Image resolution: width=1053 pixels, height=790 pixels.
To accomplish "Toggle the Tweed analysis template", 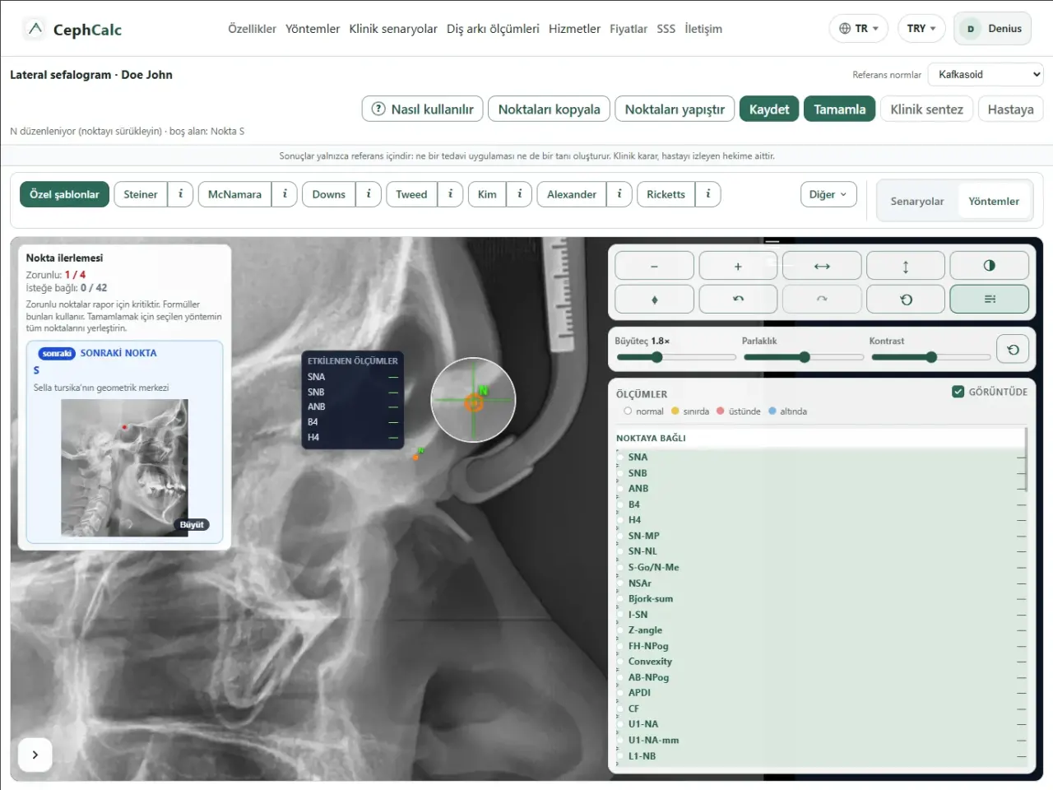I will point(411,194).
